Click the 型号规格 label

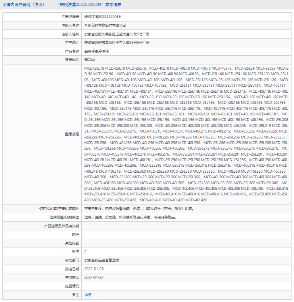click(x=72, y=134)
